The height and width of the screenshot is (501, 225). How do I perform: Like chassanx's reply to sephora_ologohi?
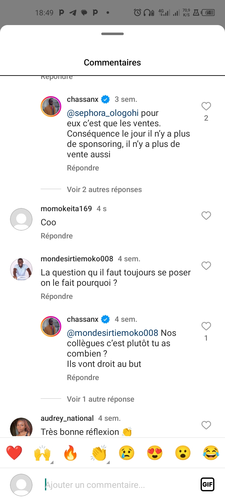(206, 107)
